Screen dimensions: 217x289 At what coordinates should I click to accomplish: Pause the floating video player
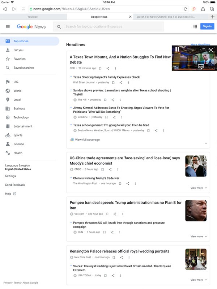[x=177, y=49]
